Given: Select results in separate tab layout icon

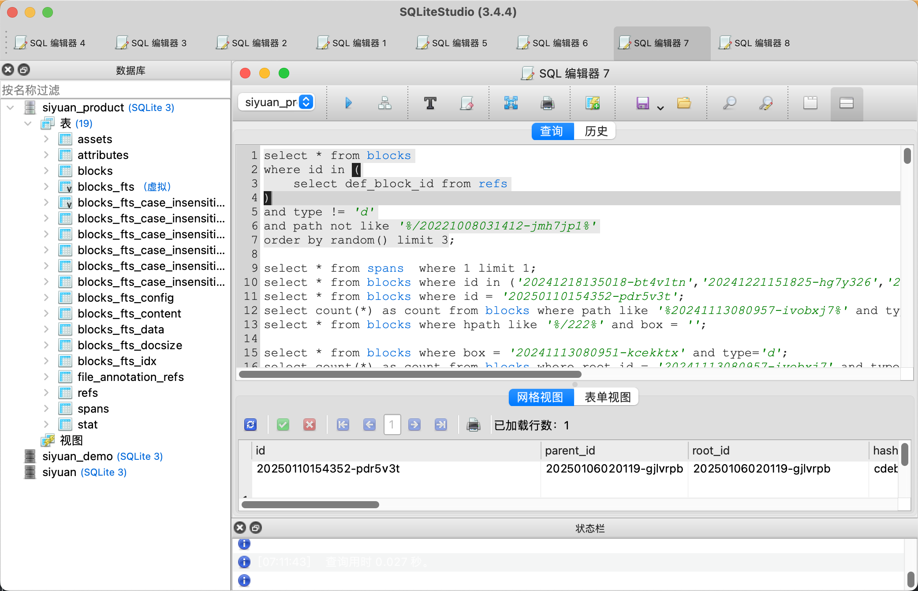Looking at the screenshot, I should pyautogui.click(x=810, y=103).
